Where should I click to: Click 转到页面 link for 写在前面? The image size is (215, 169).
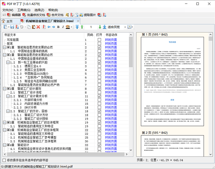(111, 40)
